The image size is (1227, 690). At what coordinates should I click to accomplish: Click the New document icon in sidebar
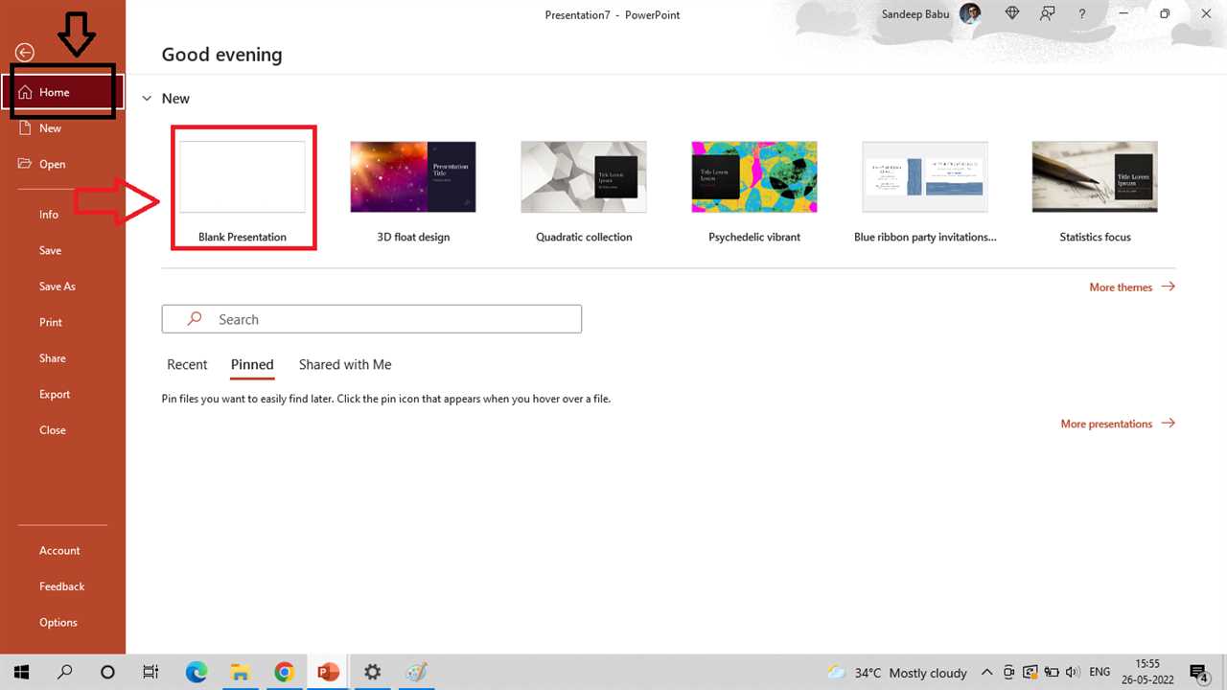click(x=25, y=127)
